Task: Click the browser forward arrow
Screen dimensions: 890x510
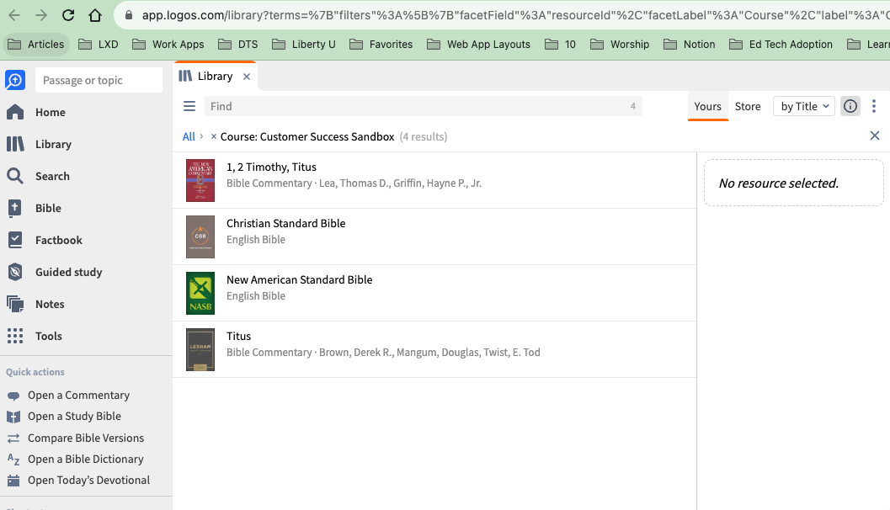Action: [41, 15]
